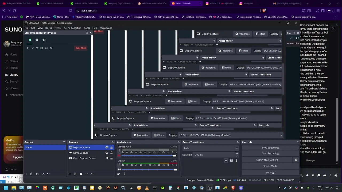Refresh the Stream Chat dock
Screen dimensions: 342x192
[x=297, y=38]
